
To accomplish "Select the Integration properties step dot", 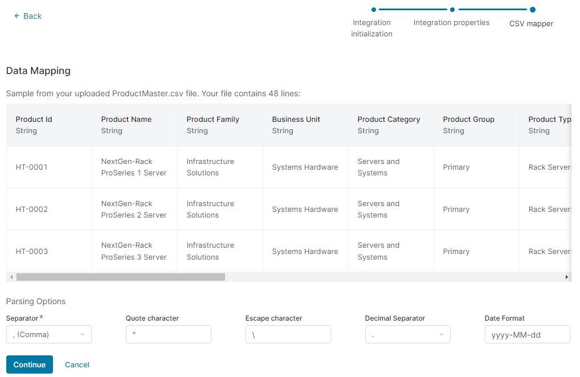I will pyautogui.click(x=452, y=10).
